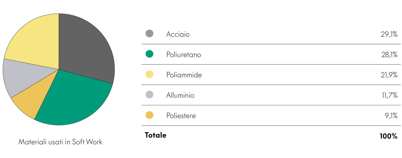Viewport: 402px width, 158px height.
Task: Click the Poliuretano label
Action: point(183,55)
